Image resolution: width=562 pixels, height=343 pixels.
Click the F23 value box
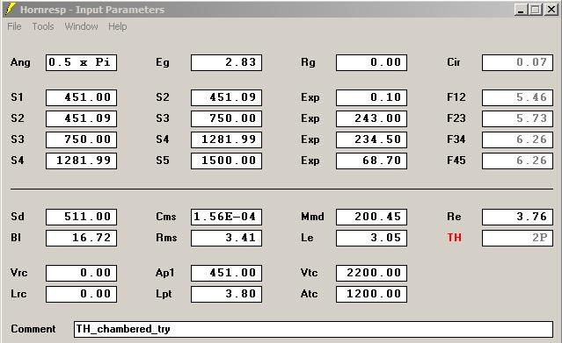(x=517, y=118)
